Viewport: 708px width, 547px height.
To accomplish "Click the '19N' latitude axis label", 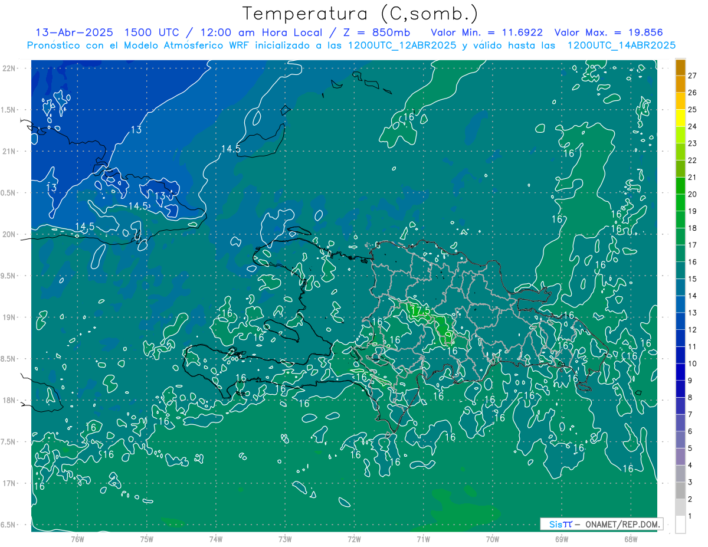I will [9, 317].
